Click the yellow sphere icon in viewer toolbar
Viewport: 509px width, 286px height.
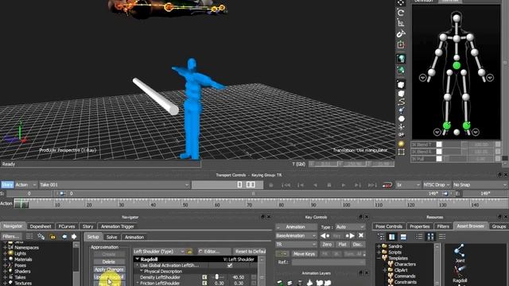[x=401, y=144]
